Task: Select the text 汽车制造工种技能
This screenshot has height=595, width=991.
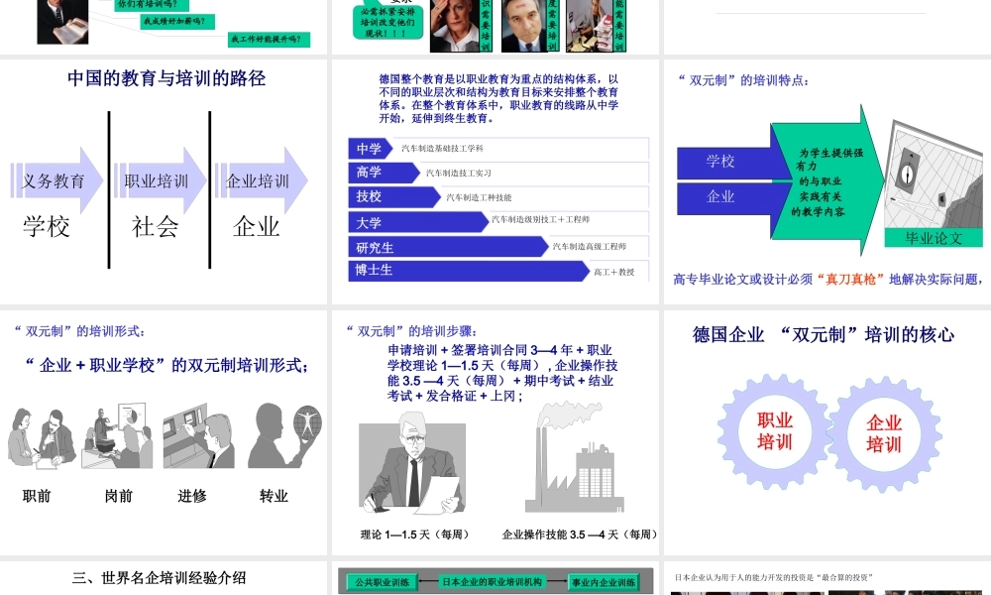Action: point(479,197)
